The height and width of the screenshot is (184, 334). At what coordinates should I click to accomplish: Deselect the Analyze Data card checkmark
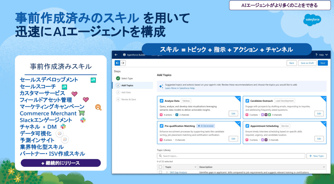coord(239,98)
